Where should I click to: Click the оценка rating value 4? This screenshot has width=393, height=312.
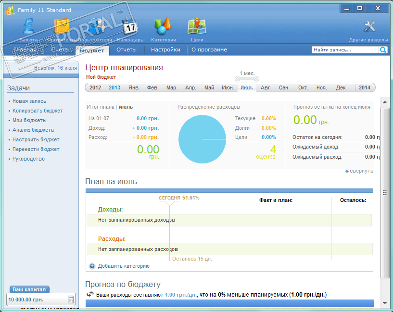pos(273,150)
